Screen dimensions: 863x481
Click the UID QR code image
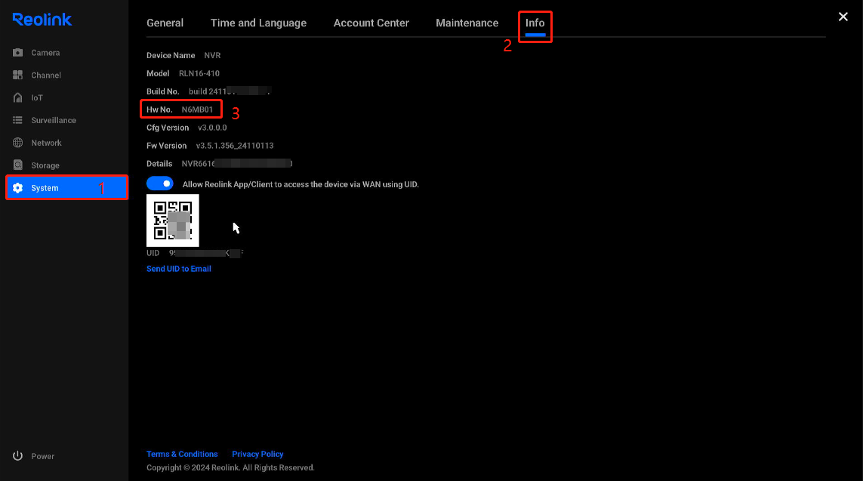click(x=173, y=220)
